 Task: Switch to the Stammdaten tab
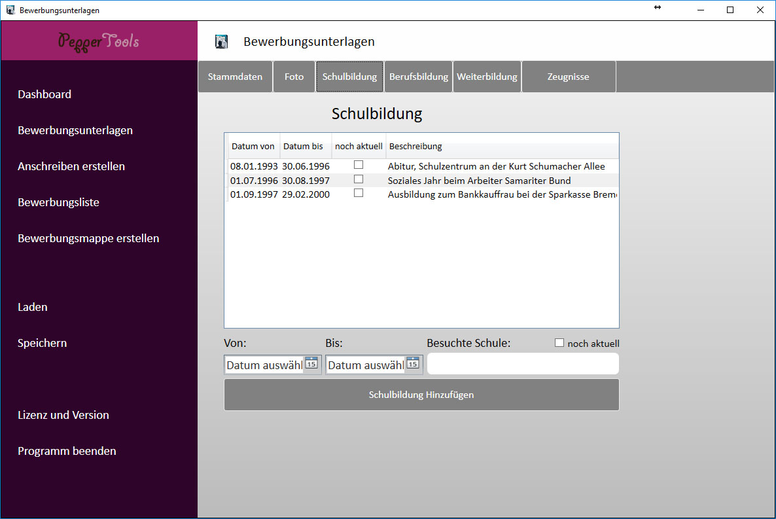click(x=235, y=77)
